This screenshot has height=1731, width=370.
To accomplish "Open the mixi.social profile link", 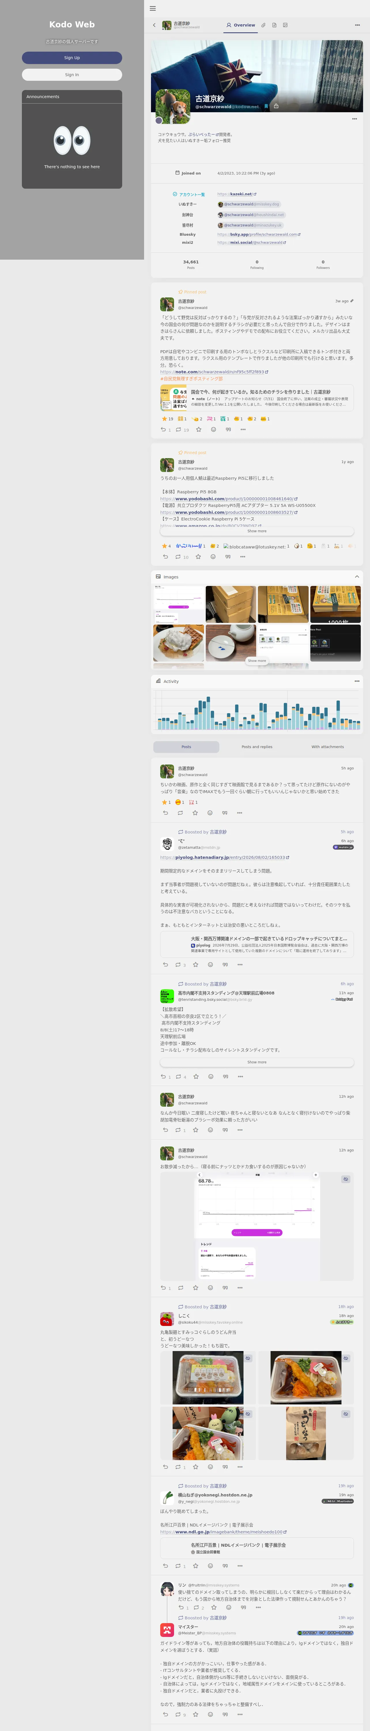I will tap(251, 243).
